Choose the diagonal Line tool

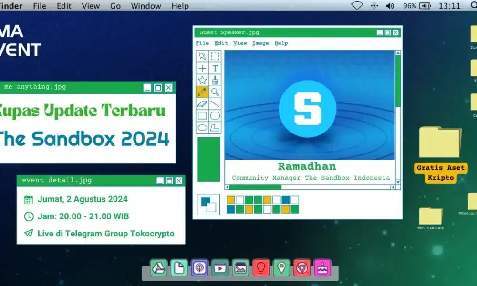pyautogui.click(x=215, y=104)
